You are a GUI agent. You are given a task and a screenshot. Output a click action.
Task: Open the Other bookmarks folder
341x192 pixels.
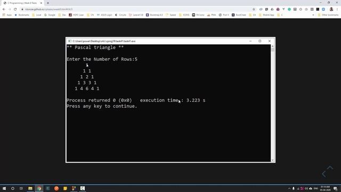point(328,15)
